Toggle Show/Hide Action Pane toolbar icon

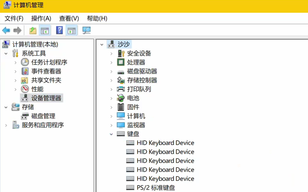click(x=72, y=31)
